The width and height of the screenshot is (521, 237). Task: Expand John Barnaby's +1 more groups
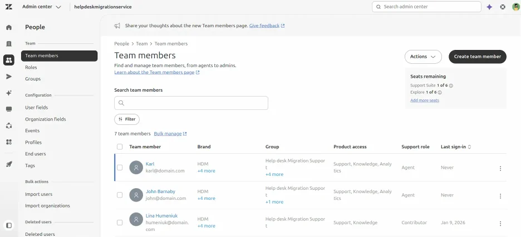click(274, 202)
